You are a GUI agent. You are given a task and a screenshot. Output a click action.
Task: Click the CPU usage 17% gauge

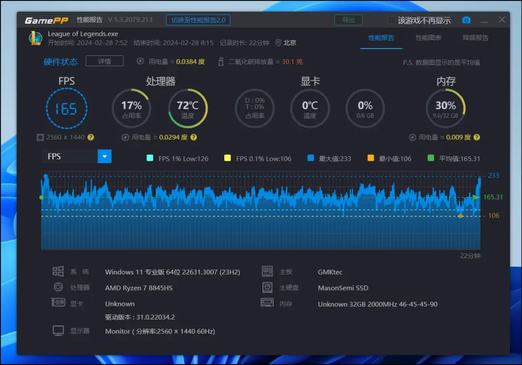pyautogui.click(x=131, y=108)
